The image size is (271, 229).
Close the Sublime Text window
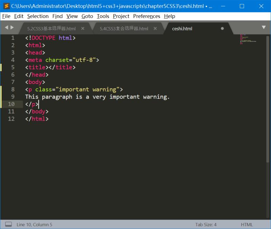[261, 6]
